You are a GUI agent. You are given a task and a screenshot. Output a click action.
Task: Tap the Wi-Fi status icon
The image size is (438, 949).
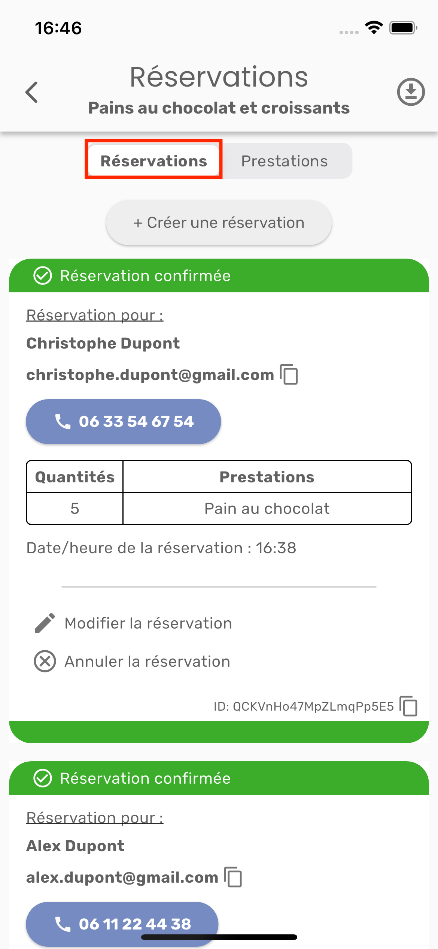pyautogui.click(x=374, y=28)
